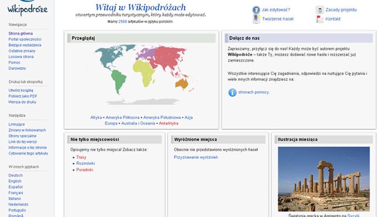Open Informacje o tej stronie
Image resolution: width=386 pixels, height=217 pixels.
point(27,147)
